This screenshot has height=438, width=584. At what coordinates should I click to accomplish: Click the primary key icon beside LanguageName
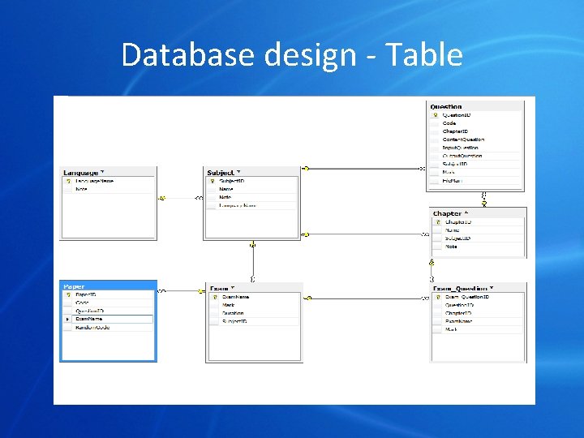68,182
